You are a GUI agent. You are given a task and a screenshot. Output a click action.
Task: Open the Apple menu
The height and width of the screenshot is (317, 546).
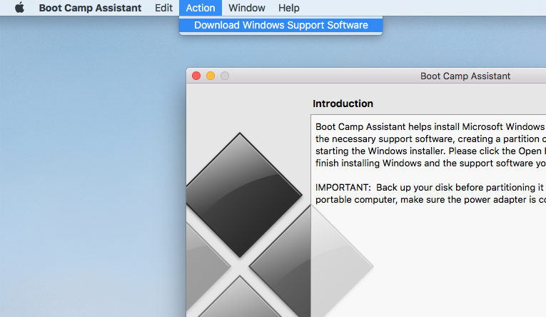pyautogui.click(x=20, y=7)
